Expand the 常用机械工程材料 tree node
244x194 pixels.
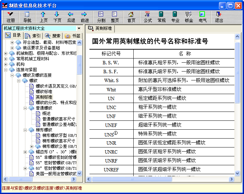(6, 59)
